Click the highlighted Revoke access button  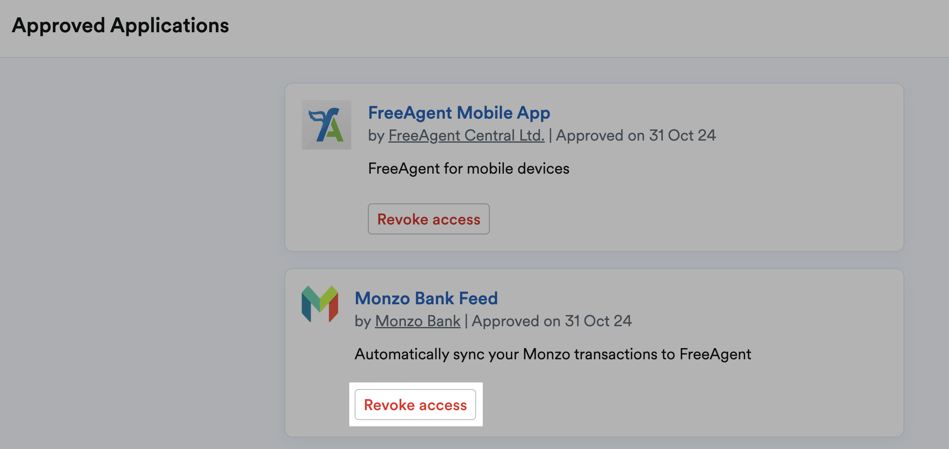[x=415, y=405]
